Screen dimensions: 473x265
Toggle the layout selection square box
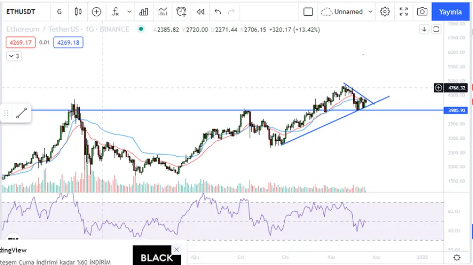308,11
